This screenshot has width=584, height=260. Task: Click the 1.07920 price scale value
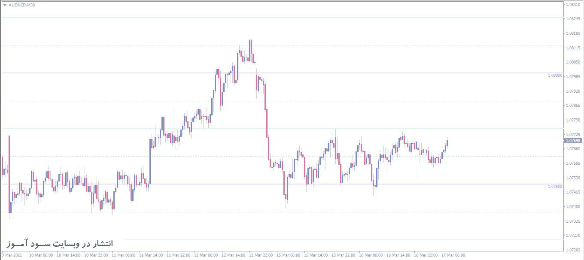pos(573,91)
